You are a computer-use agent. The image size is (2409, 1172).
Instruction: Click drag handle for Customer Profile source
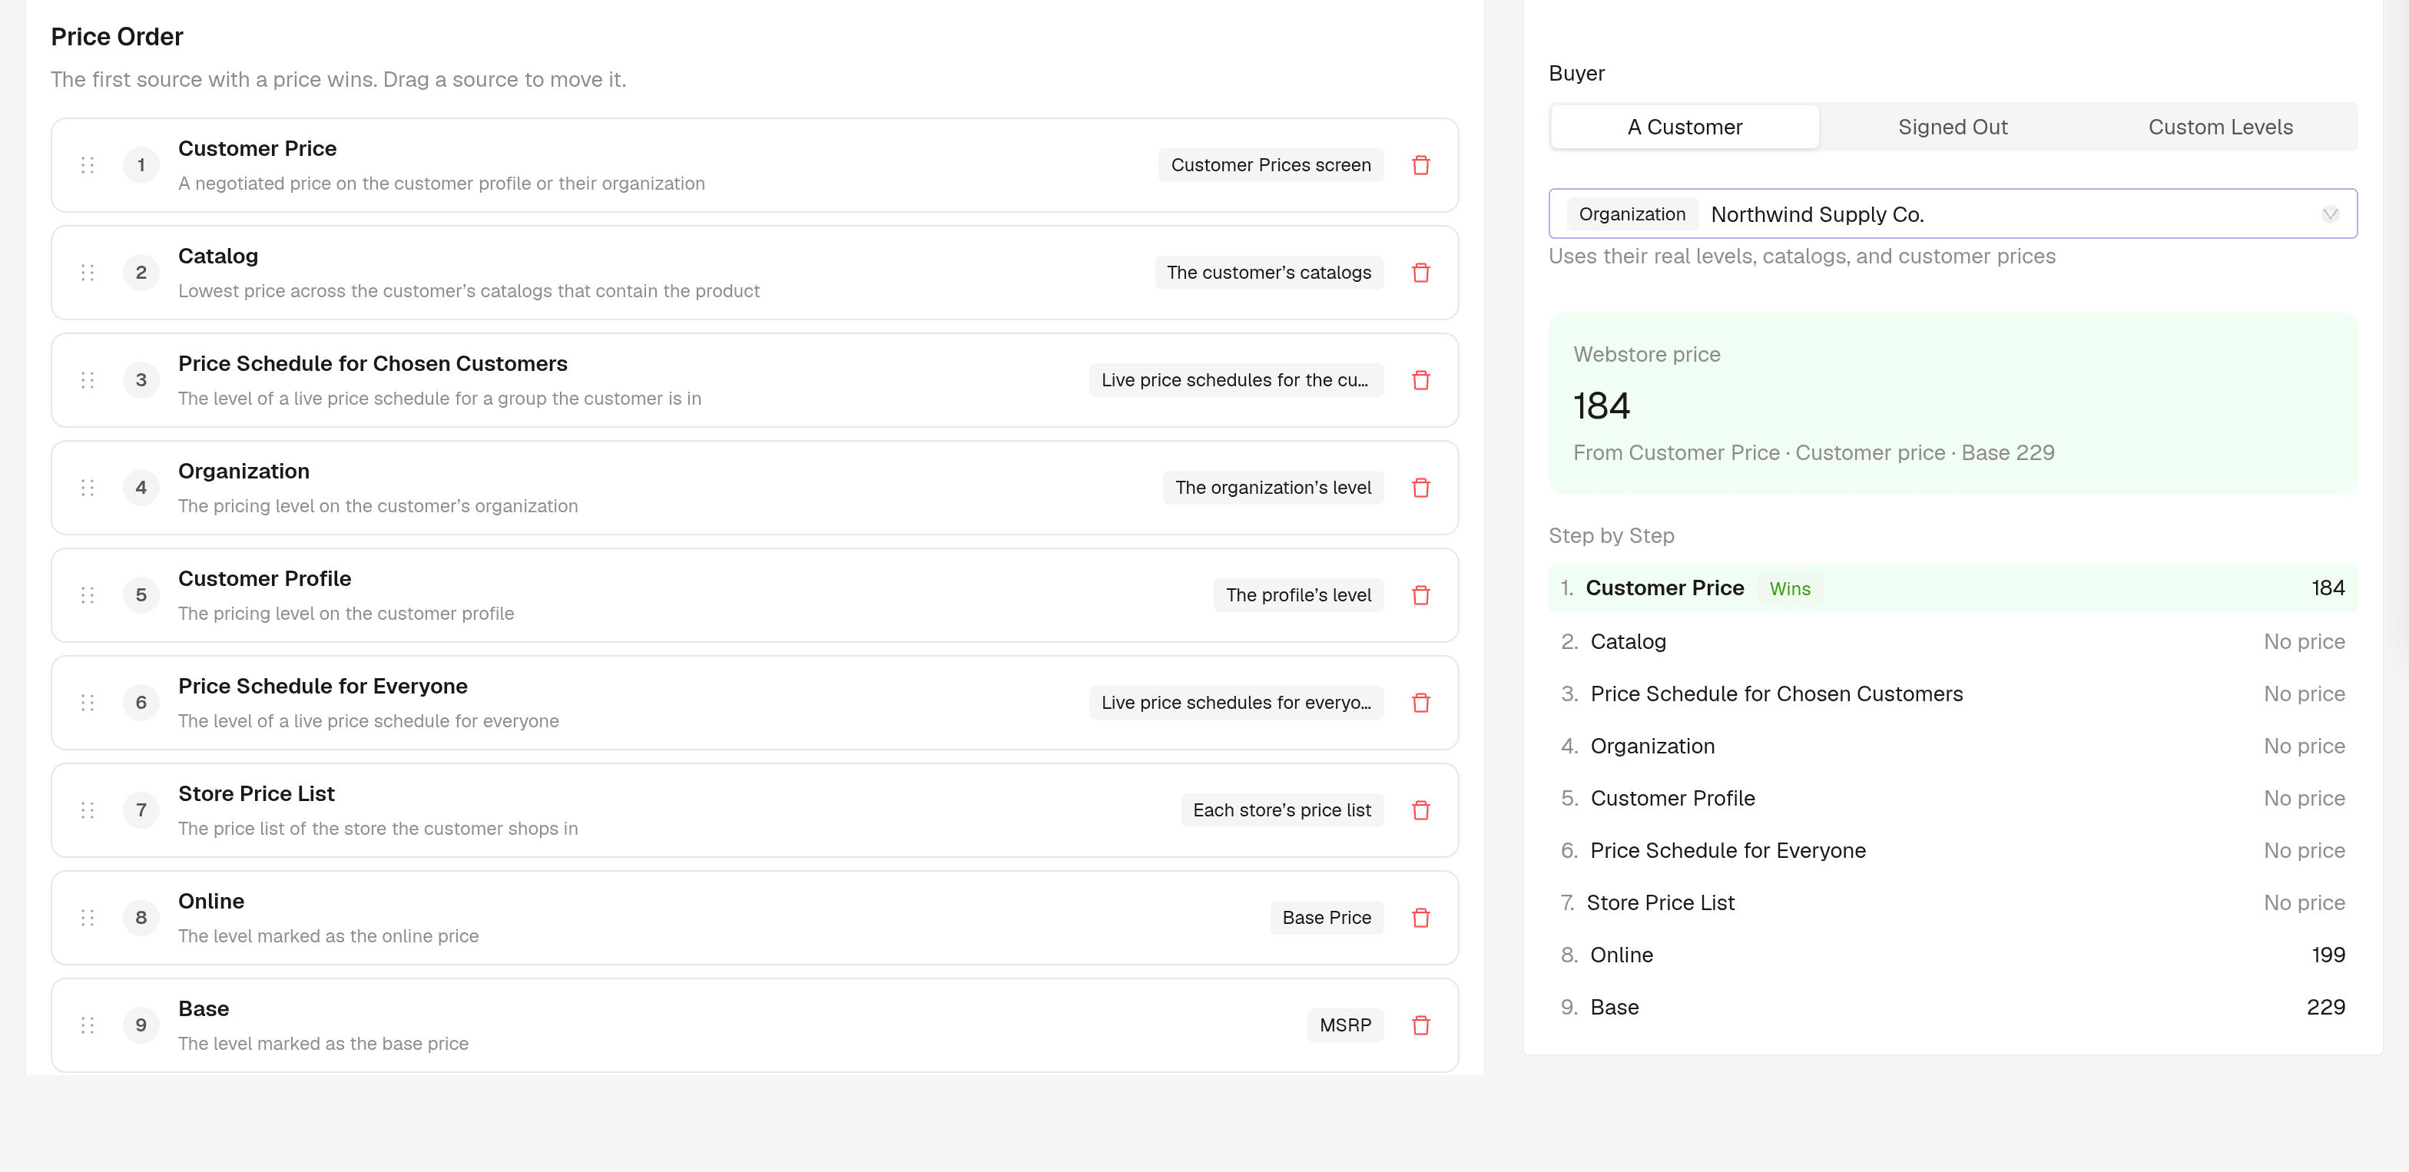tap(87, 595)
